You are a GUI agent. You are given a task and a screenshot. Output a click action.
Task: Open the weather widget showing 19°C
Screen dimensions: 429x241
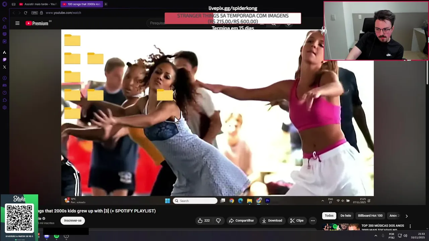click(x=75, y=201)
